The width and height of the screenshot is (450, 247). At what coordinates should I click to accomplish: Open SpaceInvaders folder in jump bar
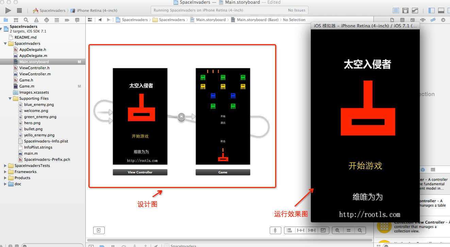169,20
